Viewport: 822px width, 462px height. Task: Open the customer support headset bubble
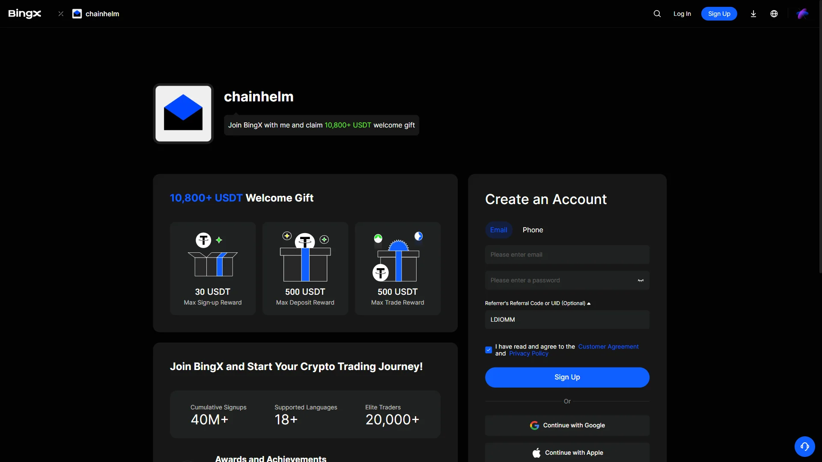(805, 447)
